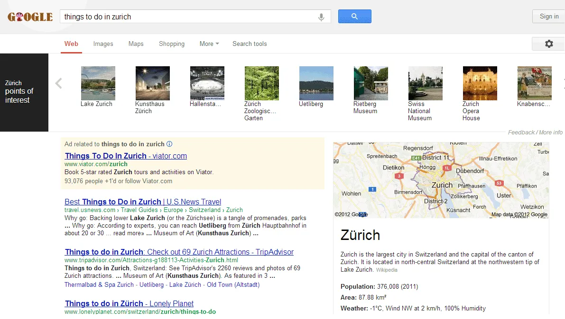Switch to the Maps tab
This screenshot has height=319, width=565.
pos(136,44)
